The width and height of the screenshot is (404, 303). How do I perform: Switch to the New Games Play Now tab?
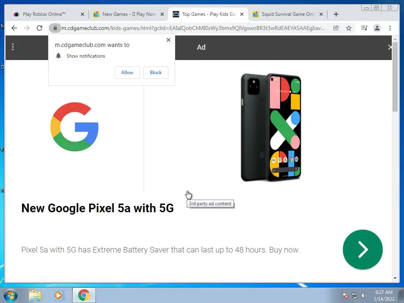(128, 14)
